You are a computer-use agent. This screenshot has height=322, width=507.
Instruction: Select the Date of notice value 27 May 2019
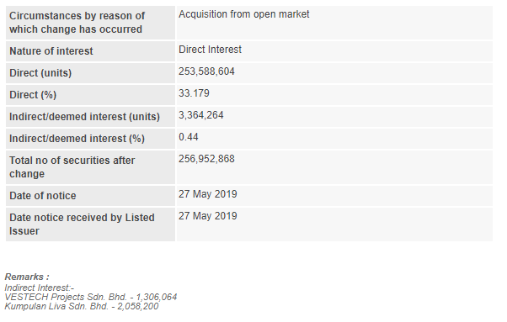[x=207, y=194]
